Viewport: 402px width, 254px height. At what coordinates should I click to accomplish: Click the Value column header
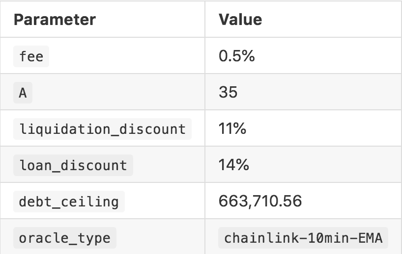[x=240, y=20]
